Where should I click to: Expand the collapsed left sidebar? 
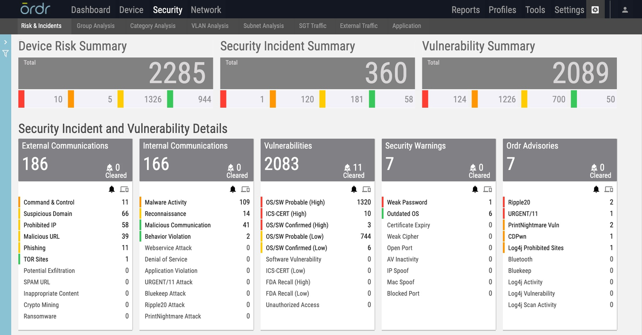[x=6, y=42]
